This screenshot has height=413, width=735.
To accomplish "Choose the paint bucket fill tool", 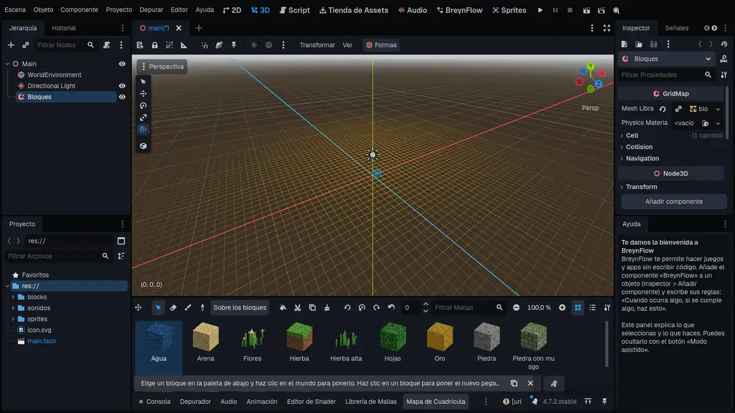I will tap(283, 308).
